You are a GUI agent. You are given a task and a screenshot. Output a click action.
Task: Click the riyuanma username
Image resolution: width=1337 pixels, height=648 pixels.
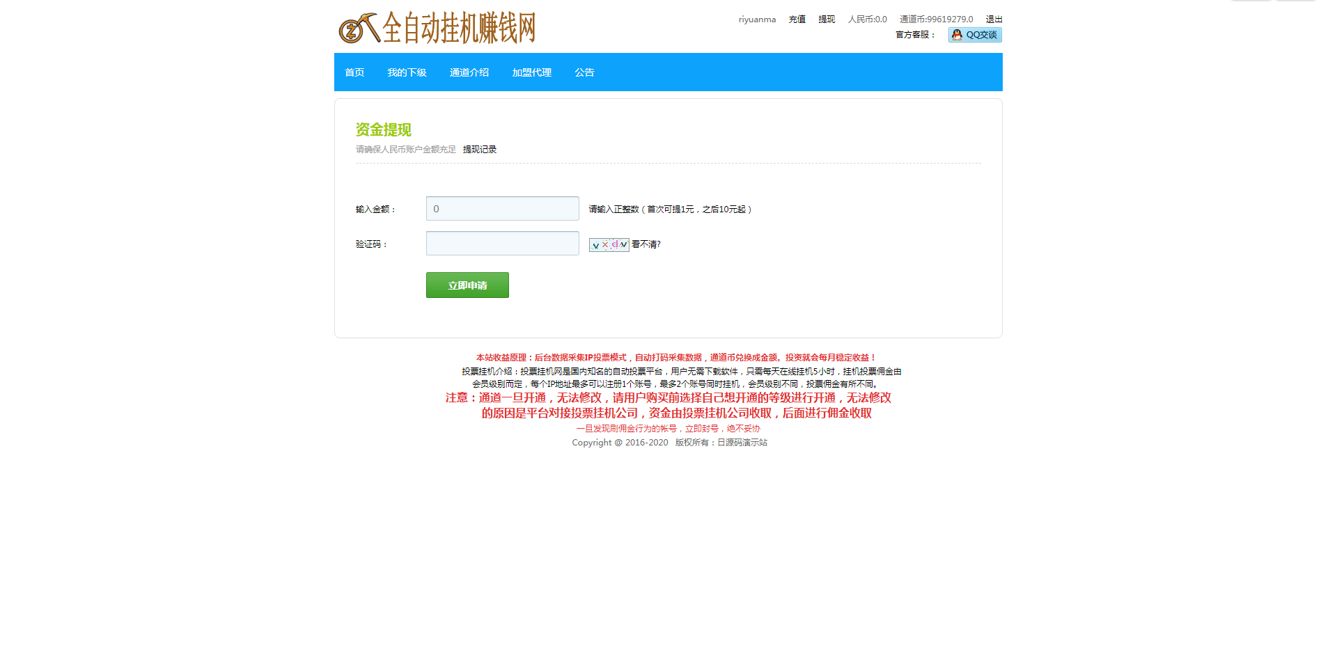[x=757, y=19]
